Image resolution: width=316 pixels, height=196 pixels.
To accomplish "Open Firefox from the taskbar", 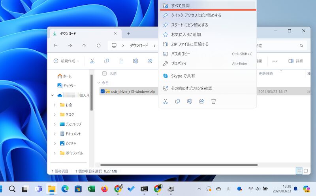I will [x=104, y=189].
